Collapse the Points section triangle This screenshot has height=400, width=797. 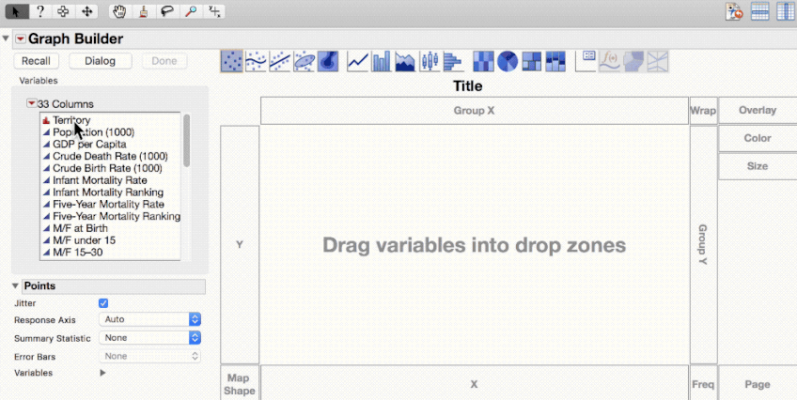15,285
